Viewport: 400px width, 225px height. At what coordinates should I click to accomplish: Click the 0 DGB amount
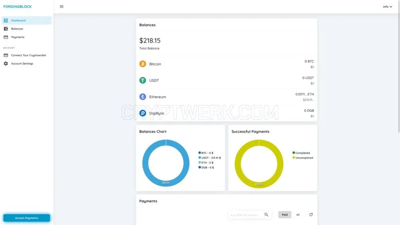(x=309, y=111)
